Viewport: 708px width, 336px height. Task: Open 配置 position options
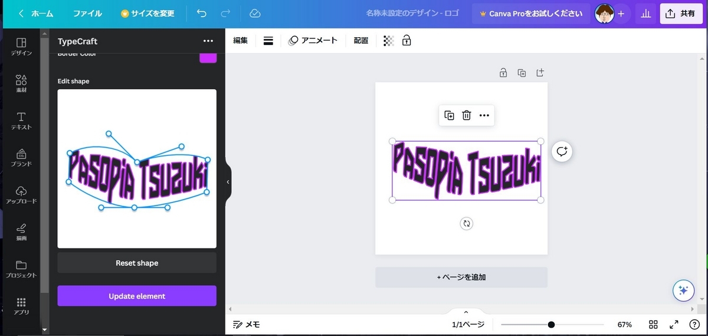coord(361,40)
